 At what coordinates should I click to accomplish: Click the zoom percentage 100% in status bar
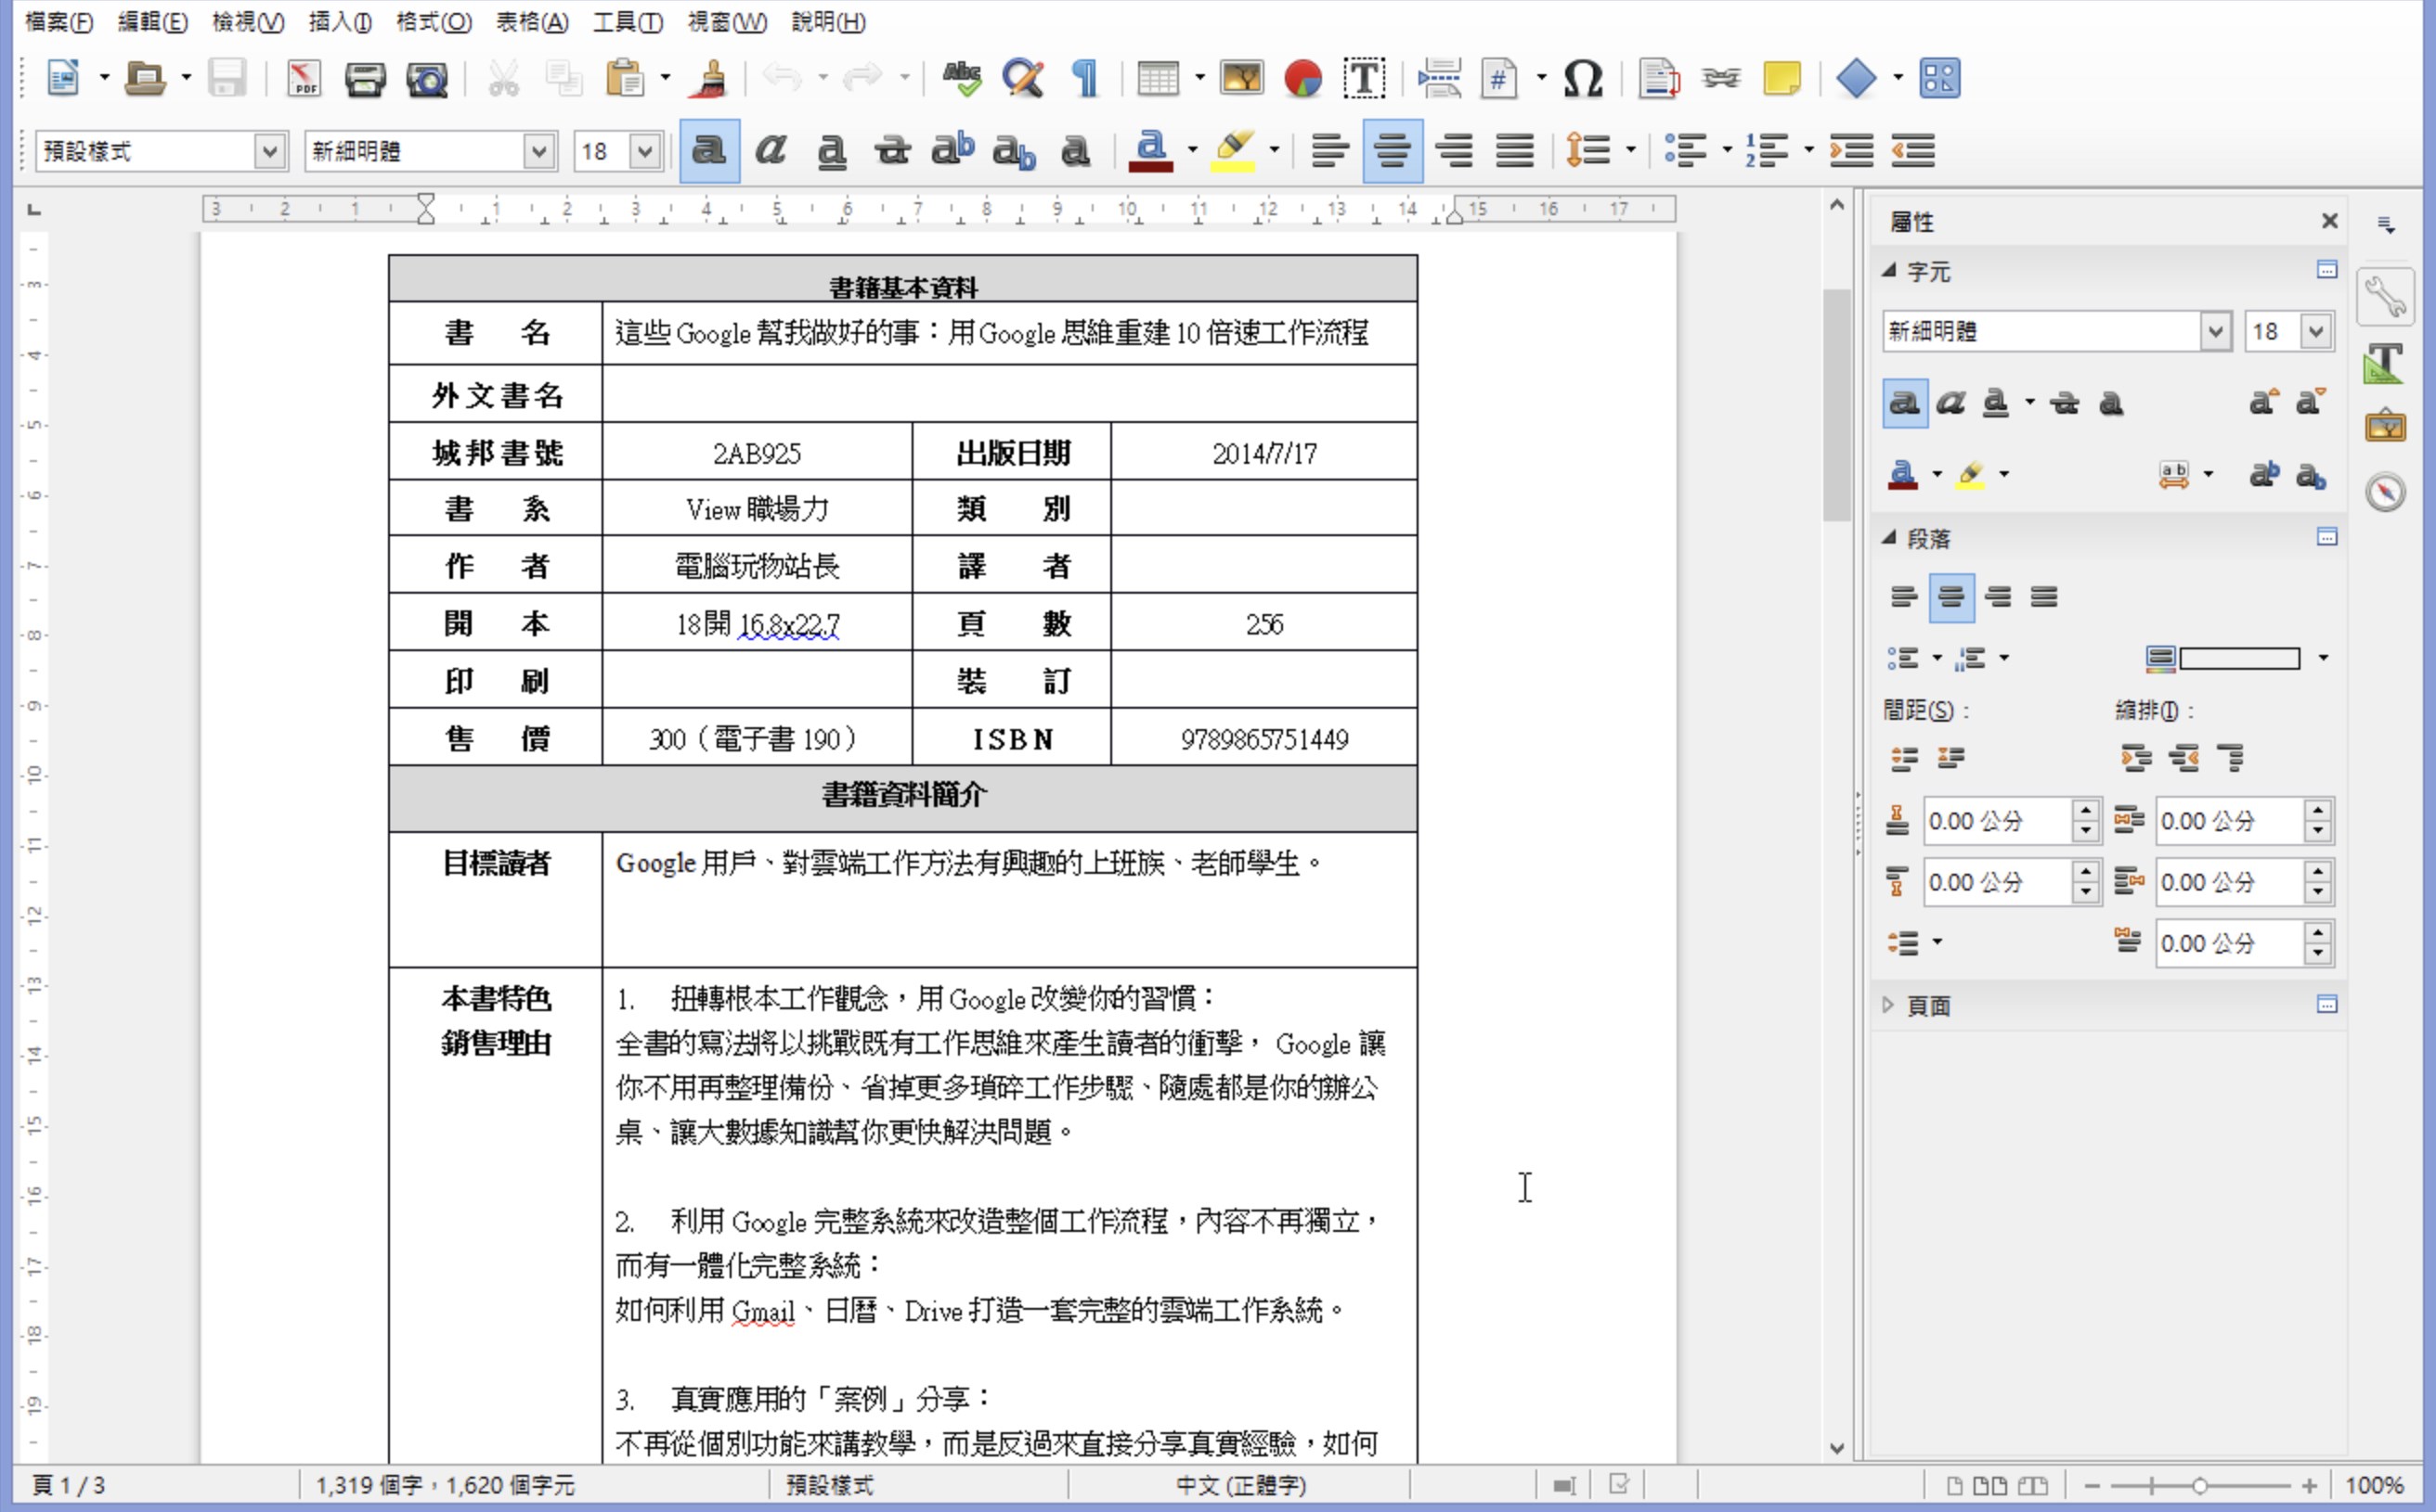tap(2373, 1485)
